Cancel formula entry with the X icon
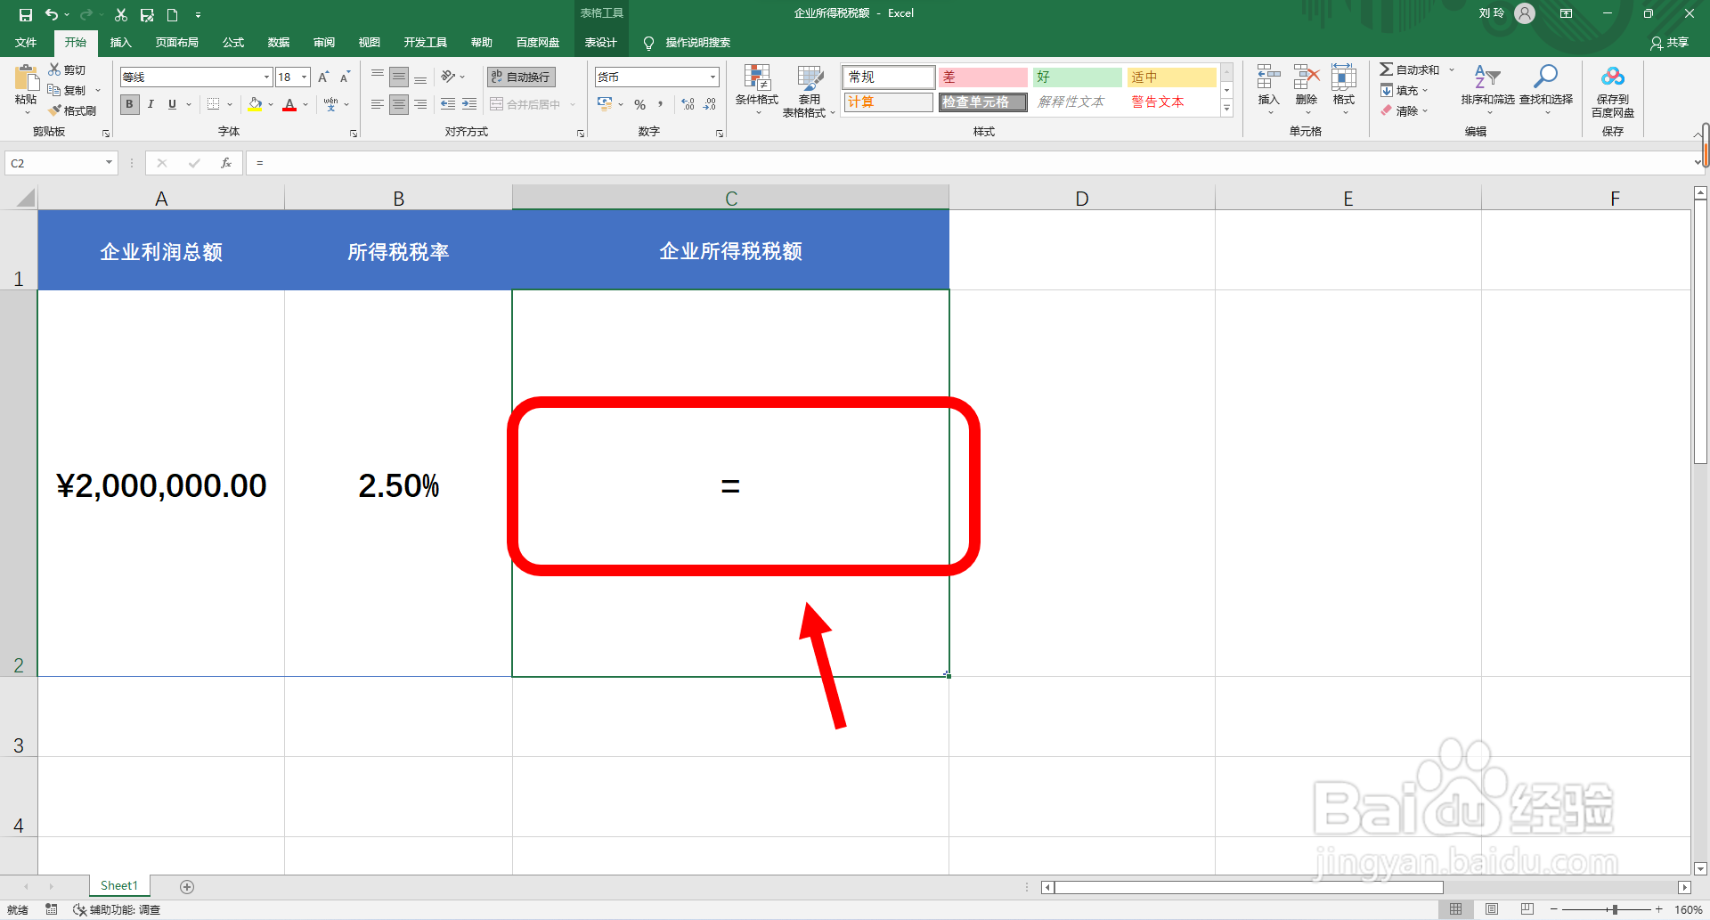The height and width of the screenshot is (920, 1710). (x=162, y=163)
